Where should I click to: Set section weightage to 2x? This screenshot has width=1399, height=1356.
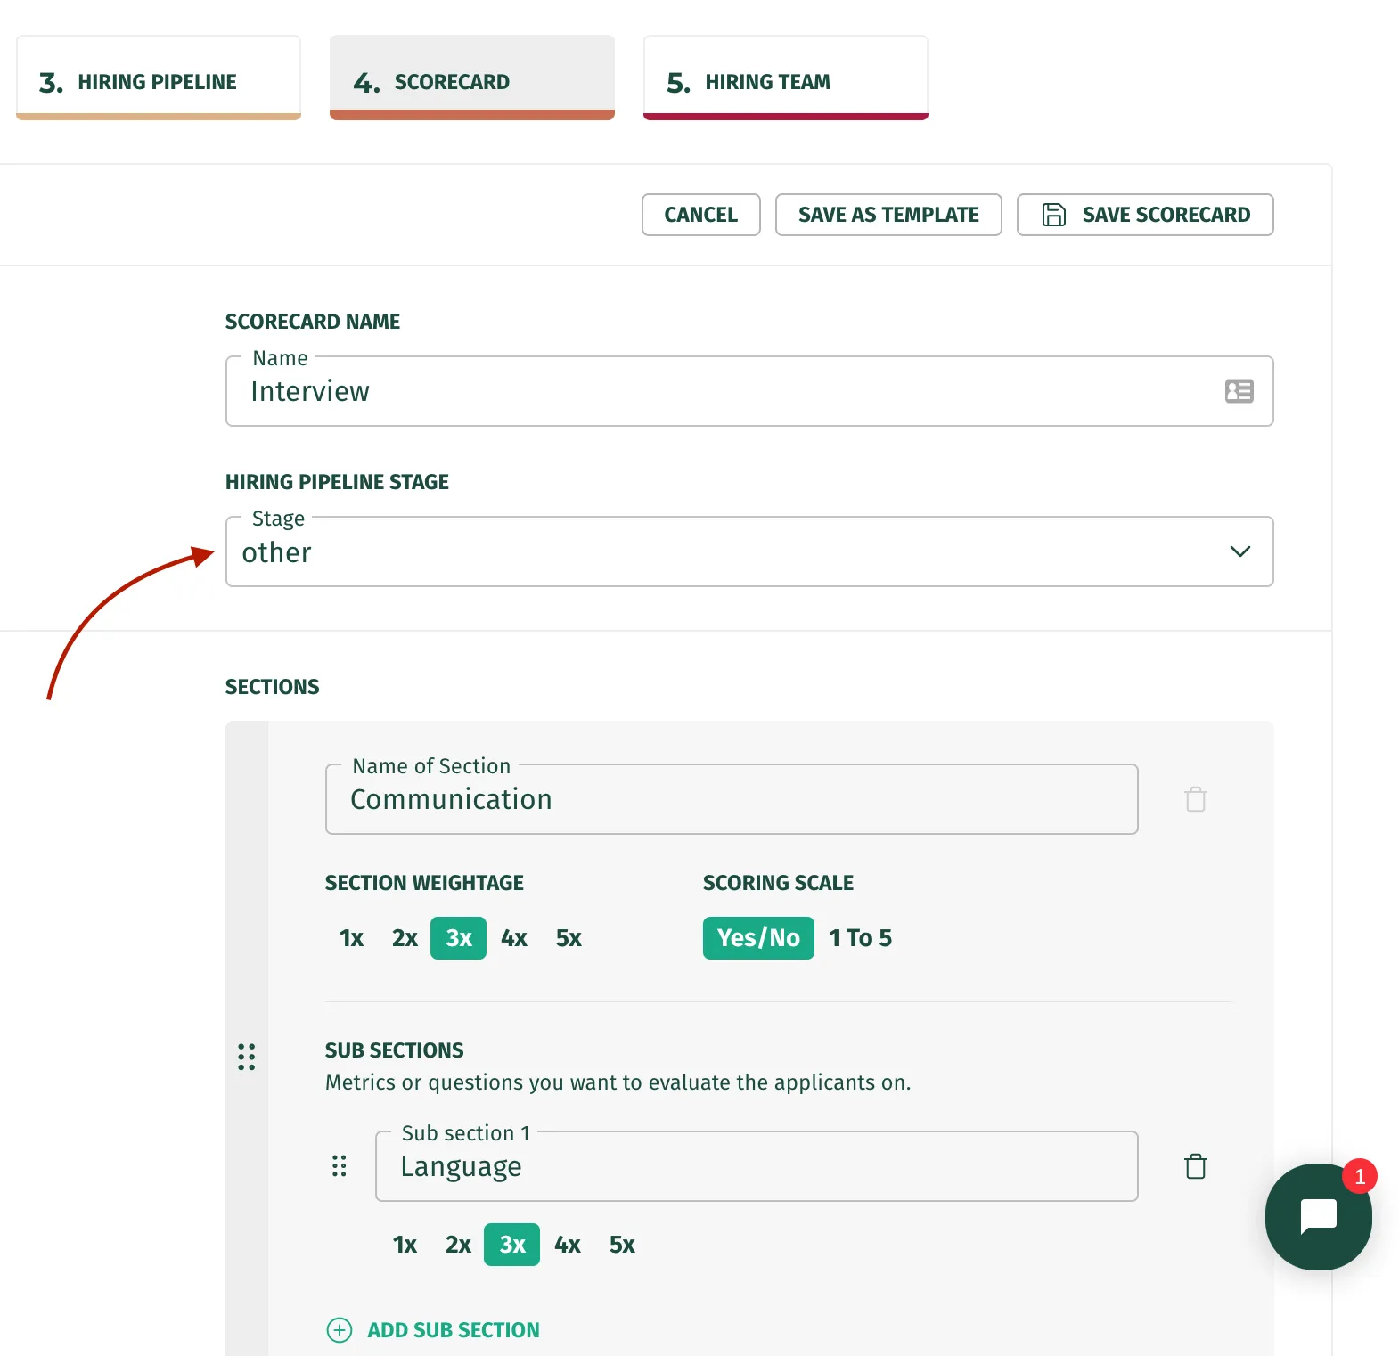click(405, 938)
